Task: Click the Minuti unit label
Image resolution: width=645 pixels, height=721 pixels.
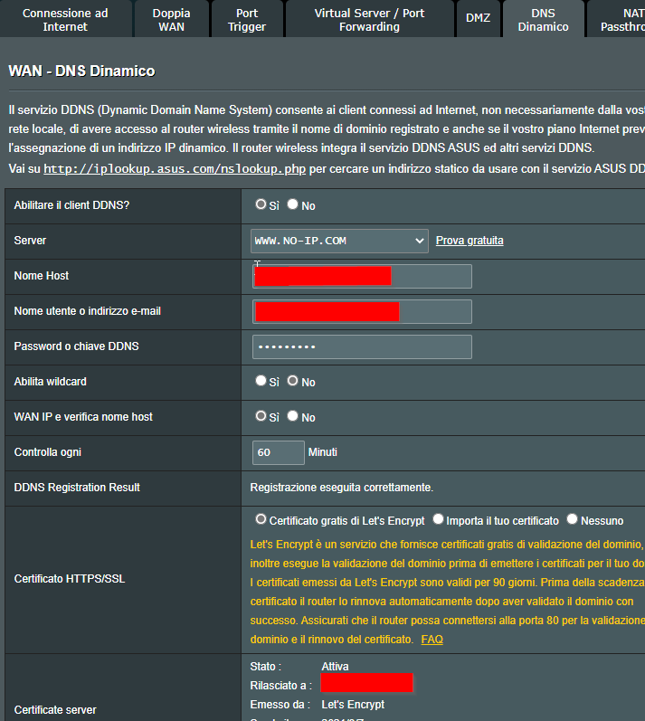Action: pos(322,452)
